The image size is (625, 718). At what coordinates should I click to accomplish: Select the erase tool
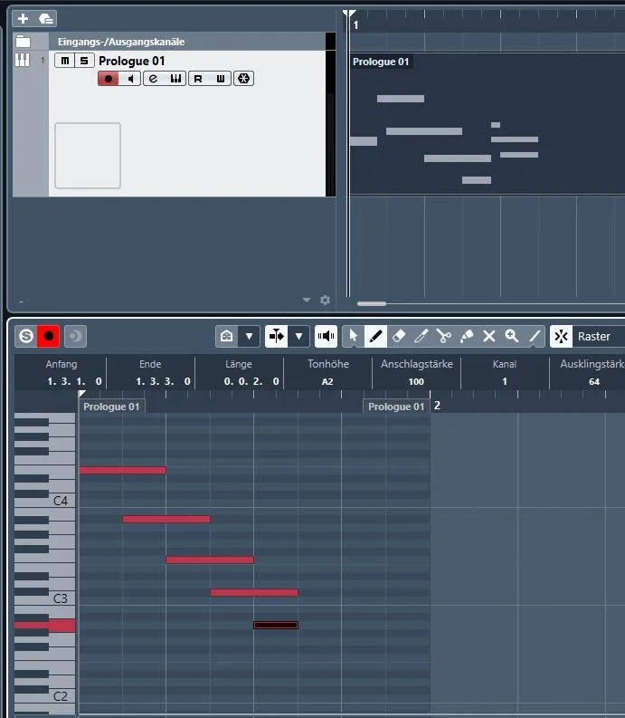399,336
